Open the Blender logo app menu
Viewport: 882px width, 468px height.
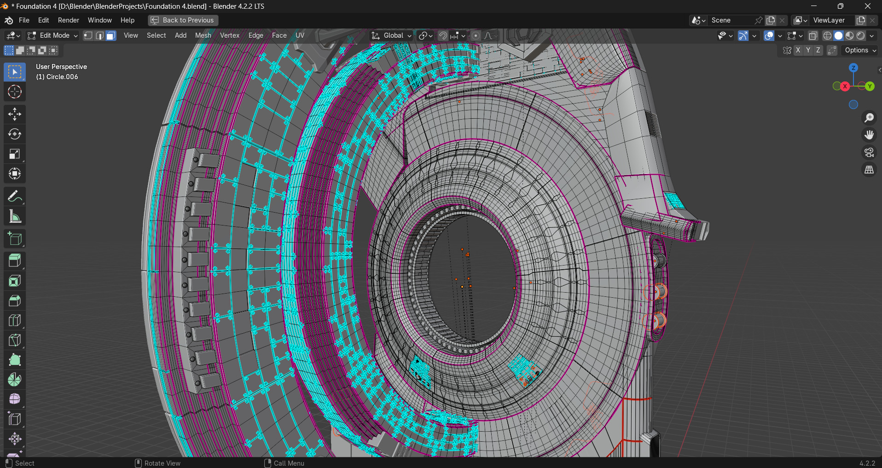(x=9, y=20)
